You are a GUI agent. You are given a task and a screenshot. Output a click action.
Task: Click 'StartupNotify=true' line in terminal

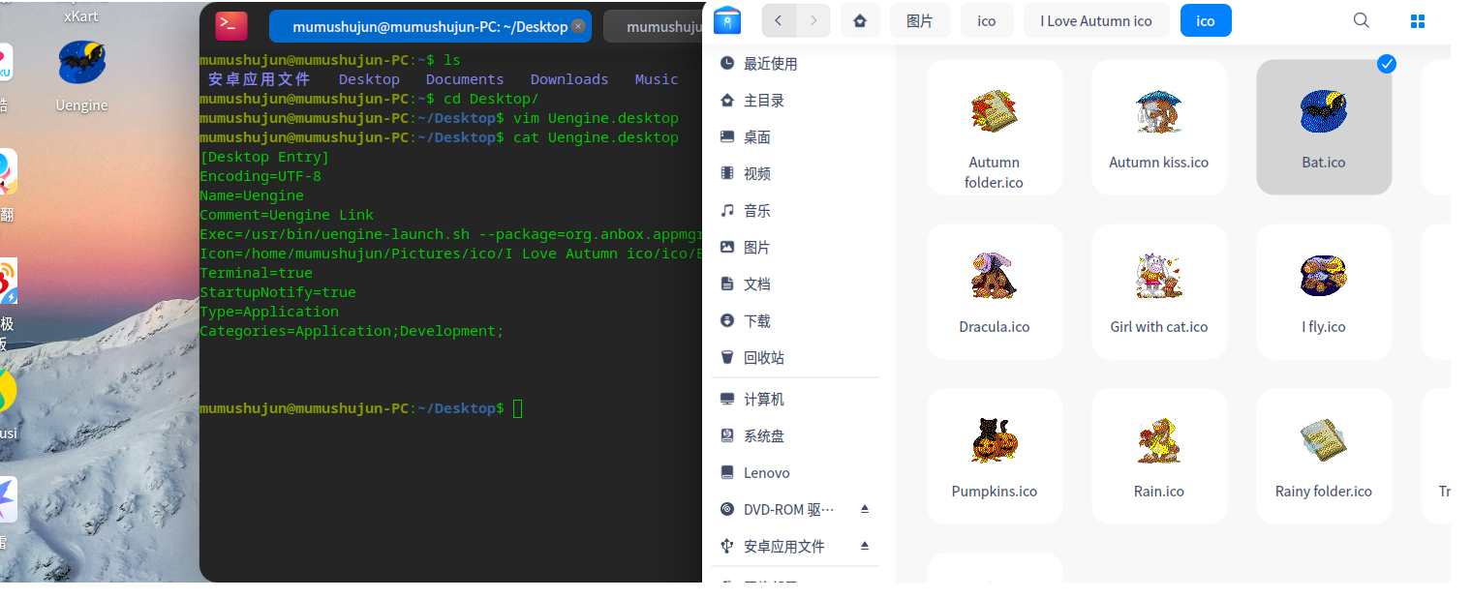(278, 292)
